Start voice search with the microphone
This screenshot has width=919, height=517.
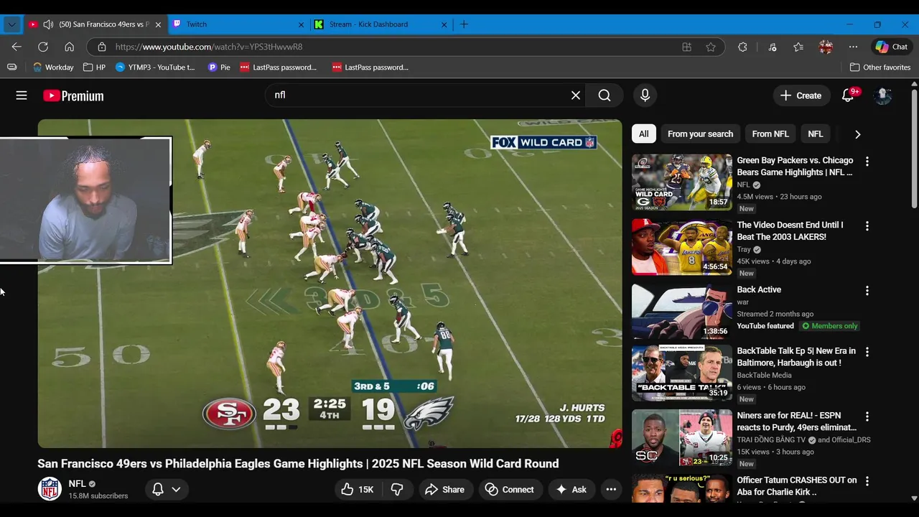[645, 96]
